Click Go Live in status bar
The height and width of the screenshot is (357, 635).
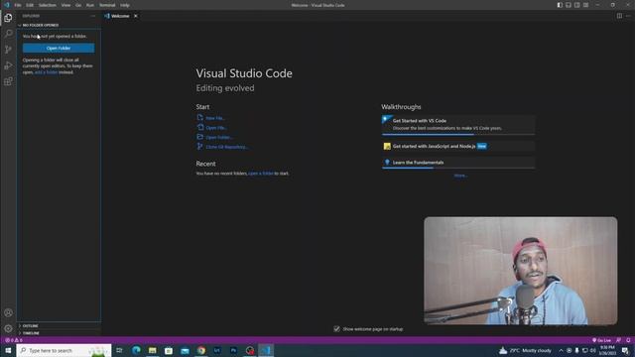click(601, 340)
